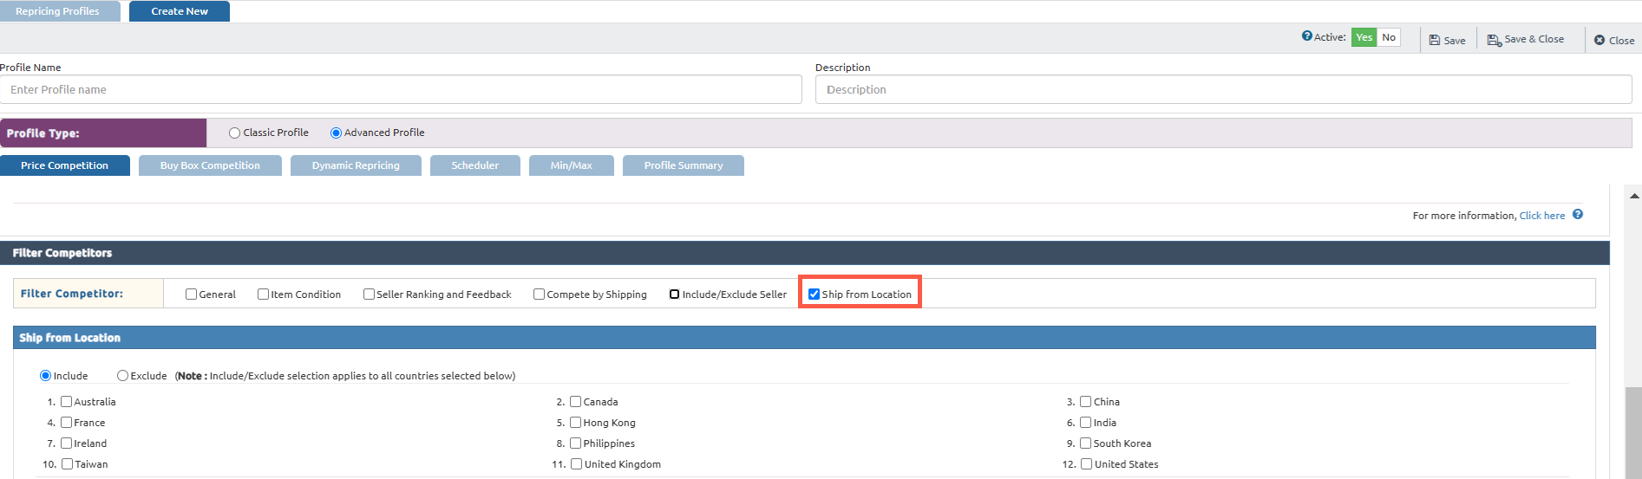1642x479 pixels.
Task: Follow the Click here information link
Action: (1541, 216)
